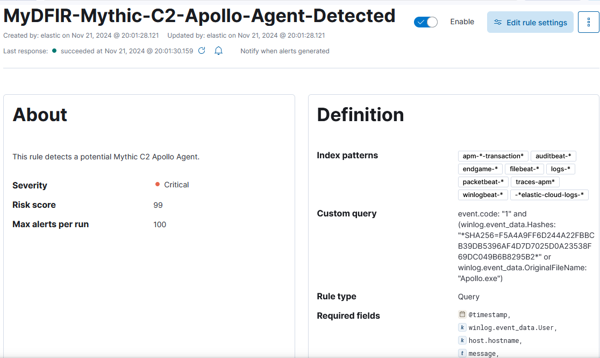Click the text type icon beside message
The image size is (600, 358).
(462, 353)
